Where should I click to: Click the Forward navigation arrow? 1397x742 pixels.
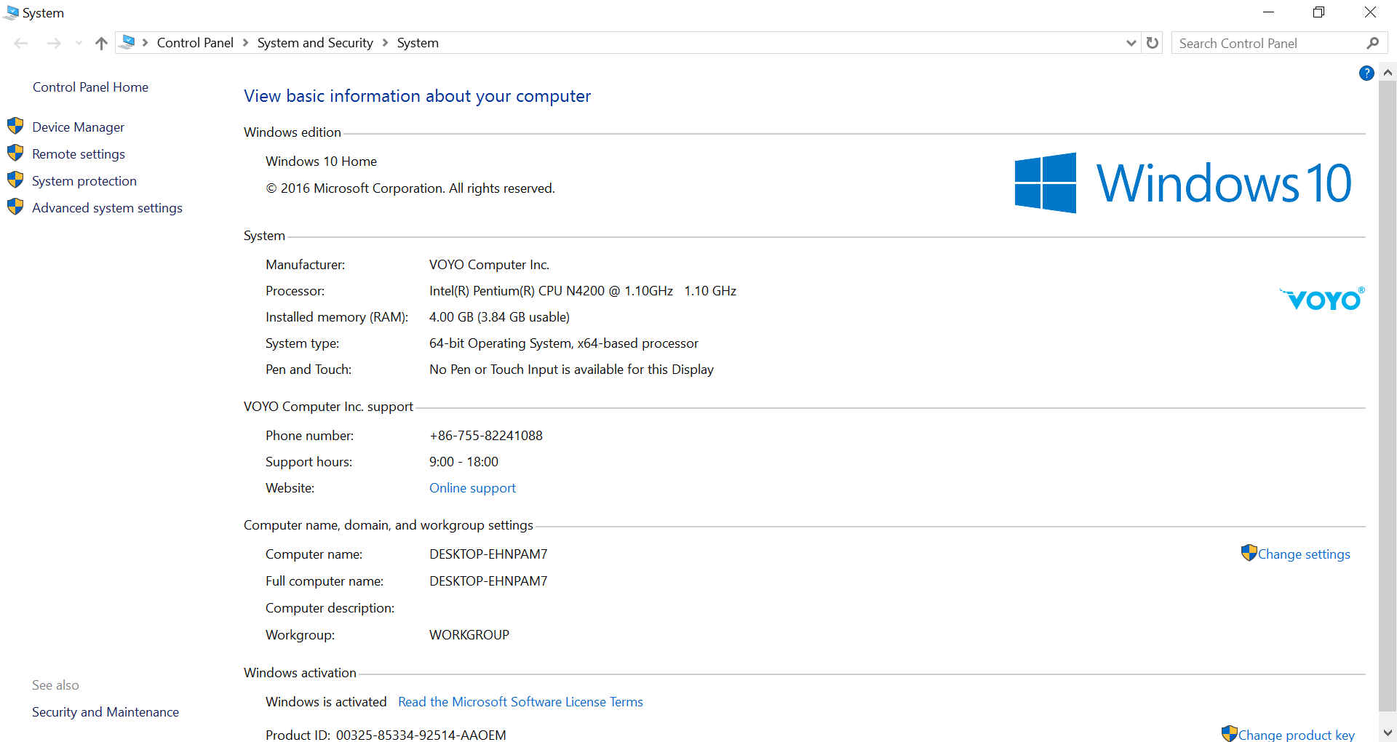54,44
